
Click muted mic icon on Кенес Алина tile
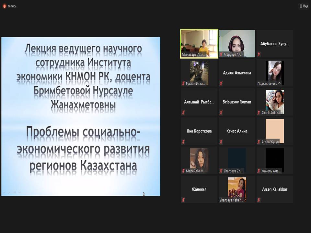coord(221,142)
